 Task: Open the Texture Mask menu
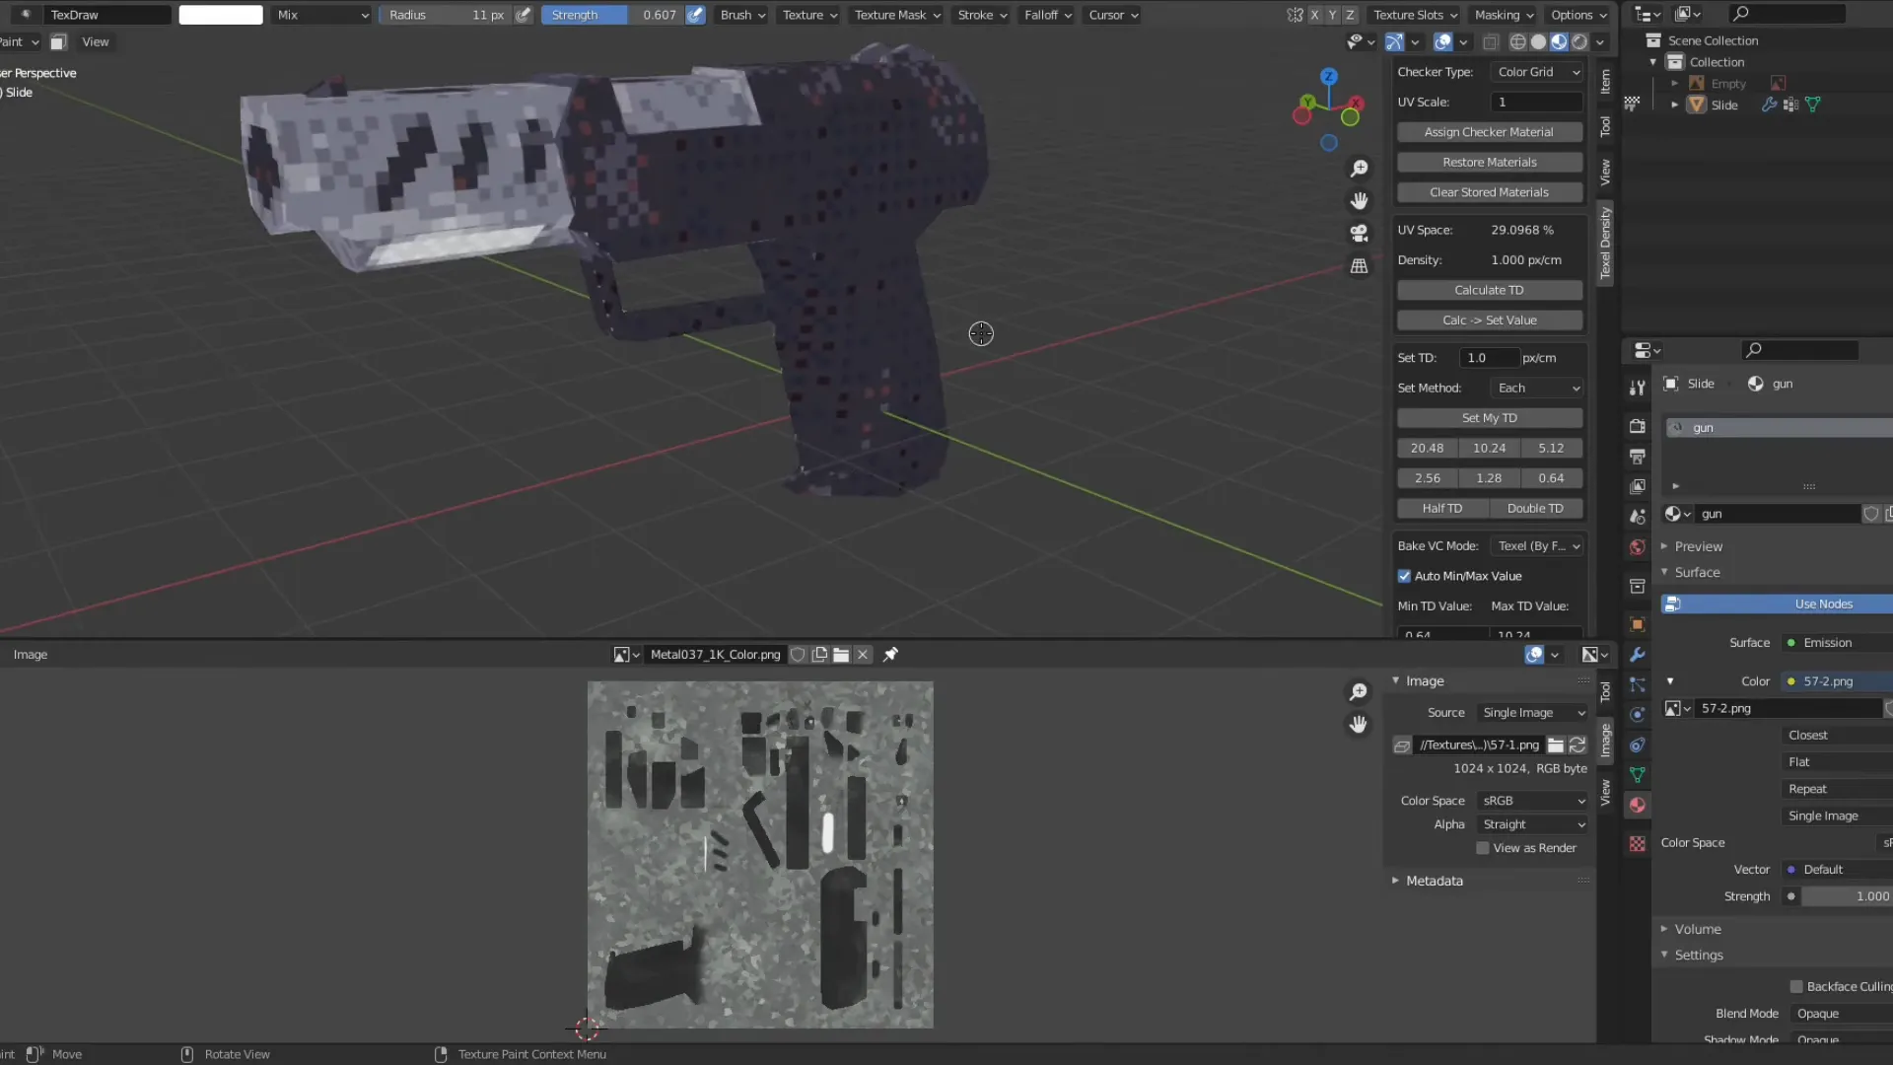click(896, 15)
